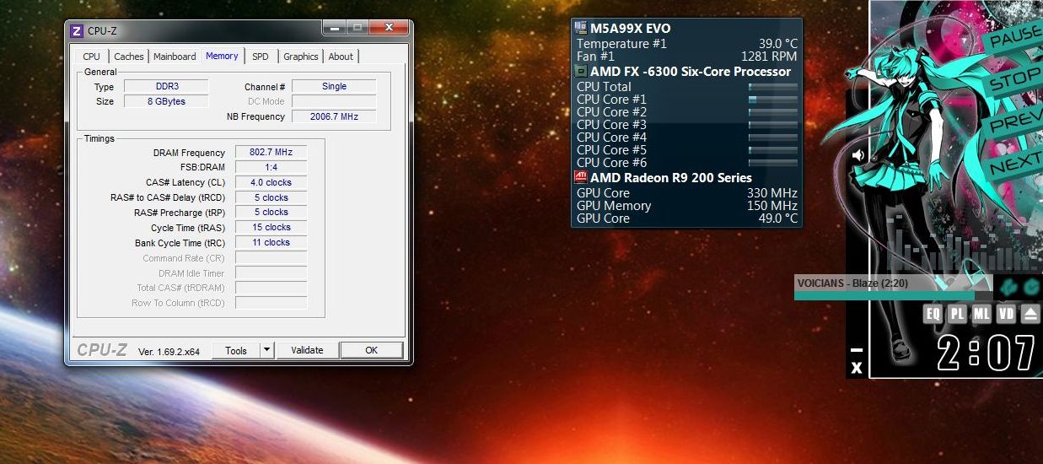Minimize the music player with dash icon

pyautogui.click(x=857, y=349)
